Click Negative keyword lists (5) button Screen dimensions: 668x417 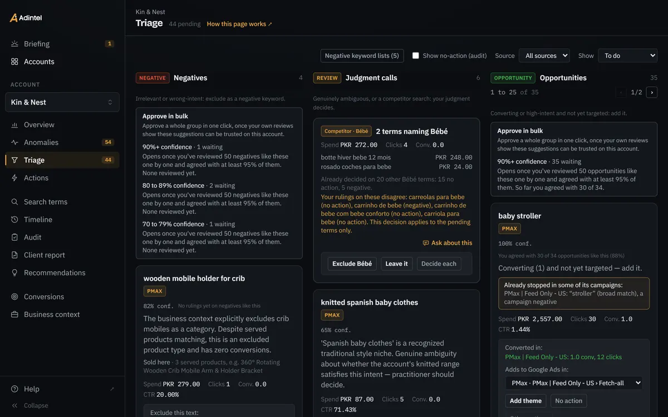point(362,56)
